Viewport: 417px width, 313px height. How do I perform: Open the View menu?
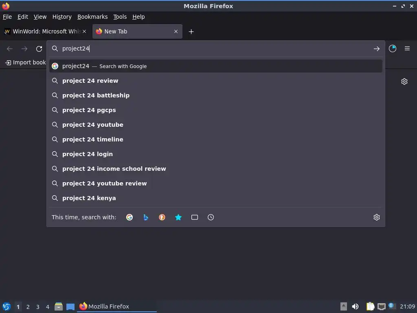[x=40, y=17]
